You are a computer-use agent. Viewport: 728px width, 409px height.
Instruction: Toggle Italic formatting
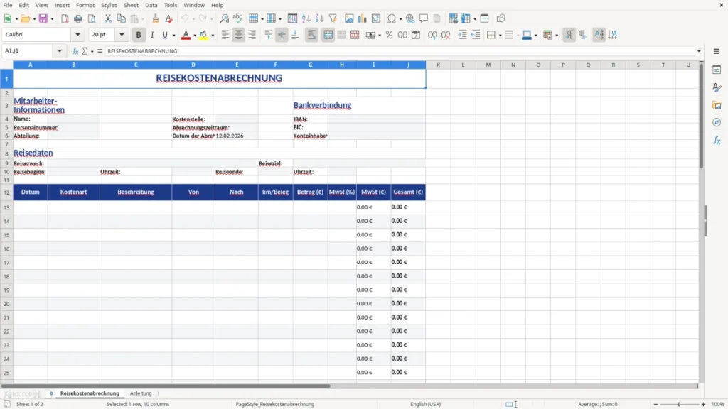pyautogui.click(x=152, y=35)
